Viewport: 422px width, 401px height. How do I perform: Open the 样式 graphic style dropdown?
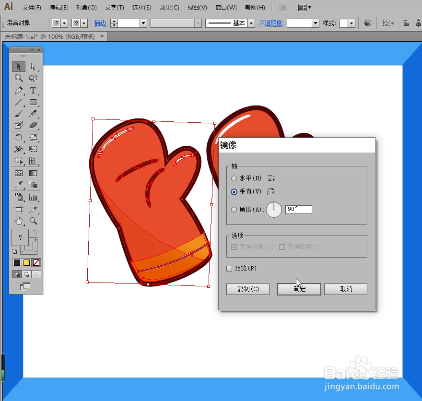(352, 24)
